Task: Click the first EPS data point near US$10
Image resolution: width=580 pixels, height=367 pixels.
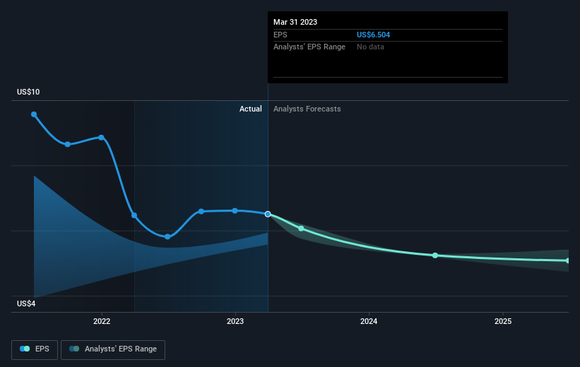Action: pos(34,114)
